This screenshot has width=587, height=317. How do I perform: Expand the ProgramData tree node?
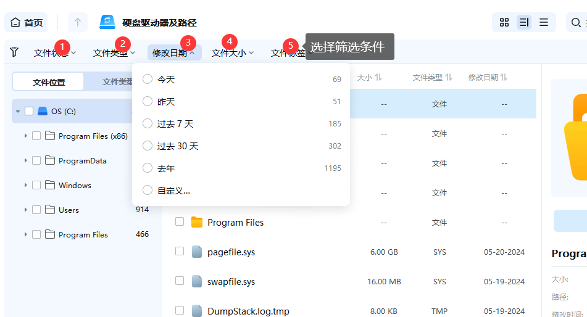[25, 160]
